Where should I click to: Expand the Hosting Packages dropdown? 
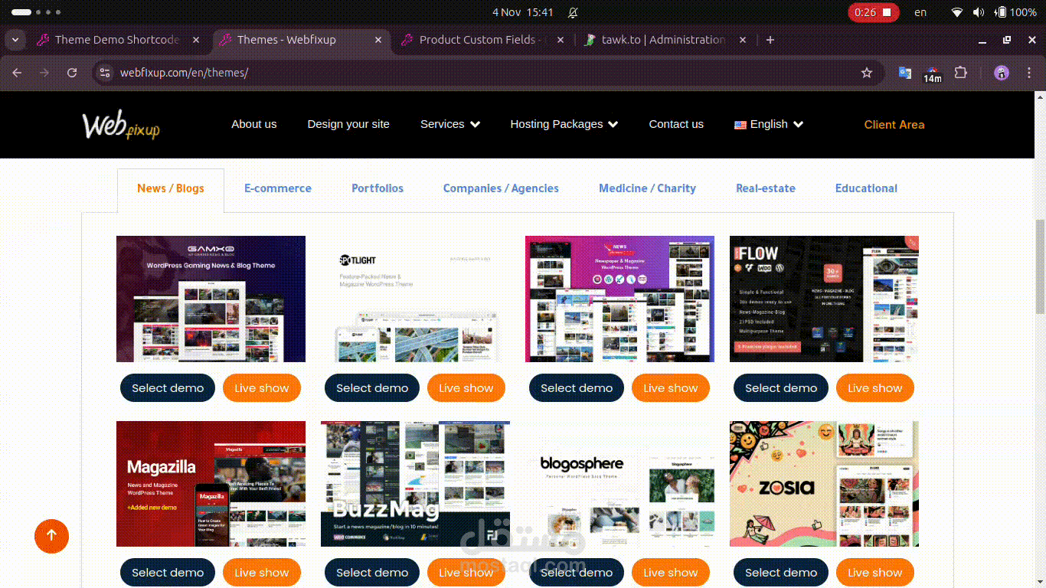pos(564,124)
